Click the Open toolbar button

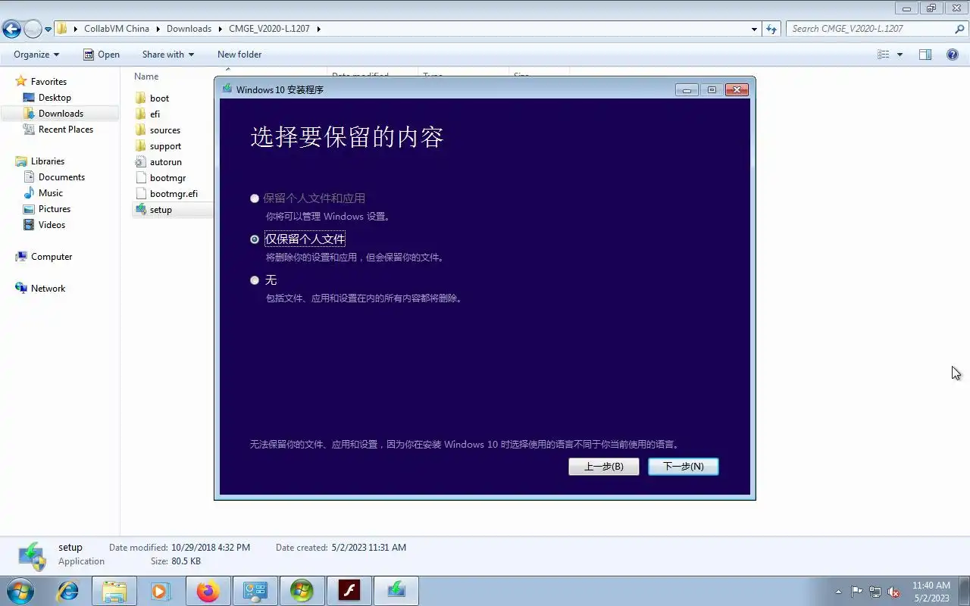coord(102,55)
